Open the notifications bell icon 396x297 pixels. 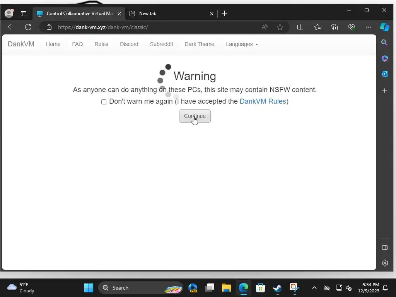tap(386, 288)
